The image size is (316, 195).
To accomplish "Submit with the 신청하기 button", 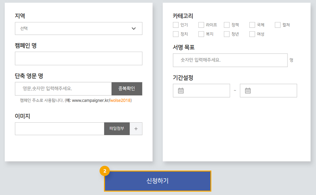I will pos(158,181).
